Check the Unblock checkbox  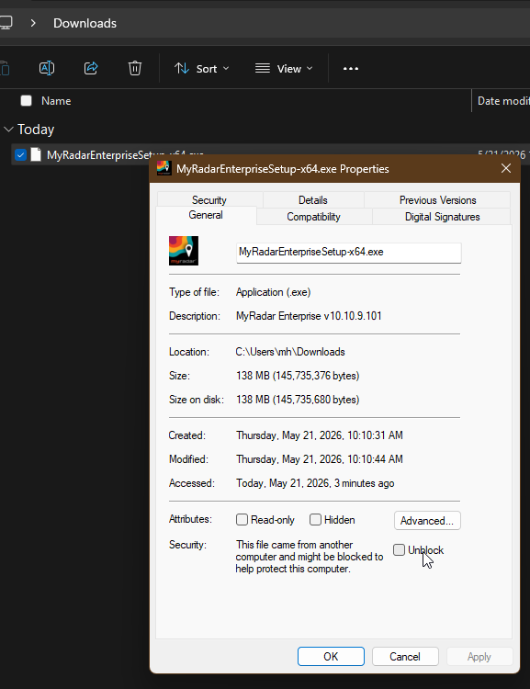(x=399, y=549)
